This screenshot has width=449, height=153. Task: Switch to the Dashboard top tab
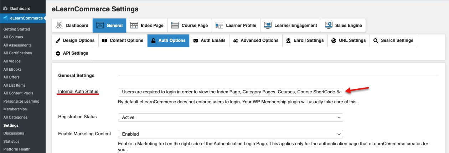click(72, 26)
